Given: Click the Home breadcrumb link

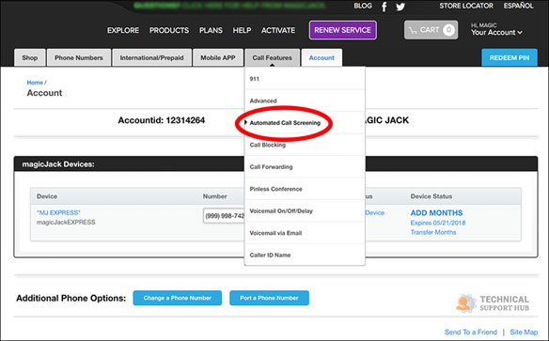Looking at the screenshot, I should coord(35,83).
